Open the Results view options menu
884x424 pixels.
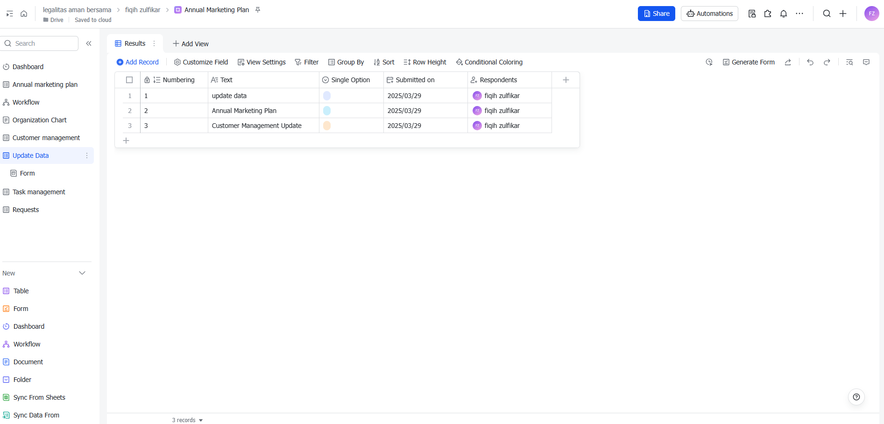click(x=154, y=43)
